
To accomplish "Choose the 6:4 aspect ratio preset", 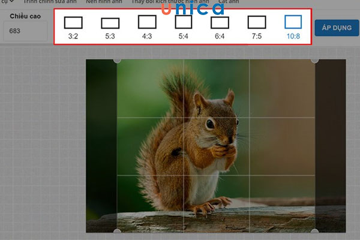I will point(220,28).
